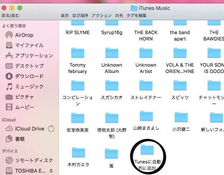
Task: Select ムービー in the sidebar
Action: pyautogui.click(x=19, y=107)
